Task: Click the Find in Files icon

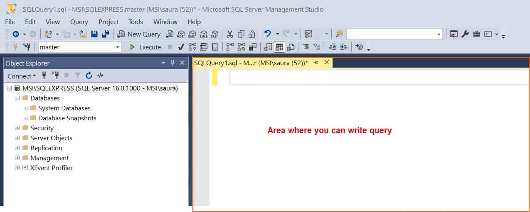Action: pos(340,34)
